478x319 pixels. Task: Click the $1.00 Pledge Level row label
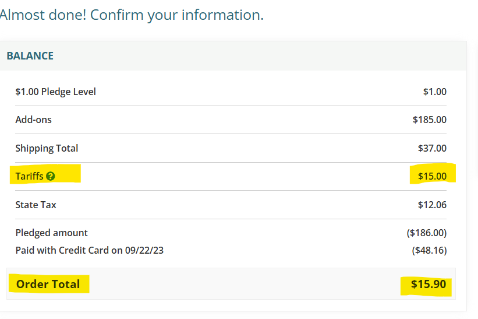point(56,92)
